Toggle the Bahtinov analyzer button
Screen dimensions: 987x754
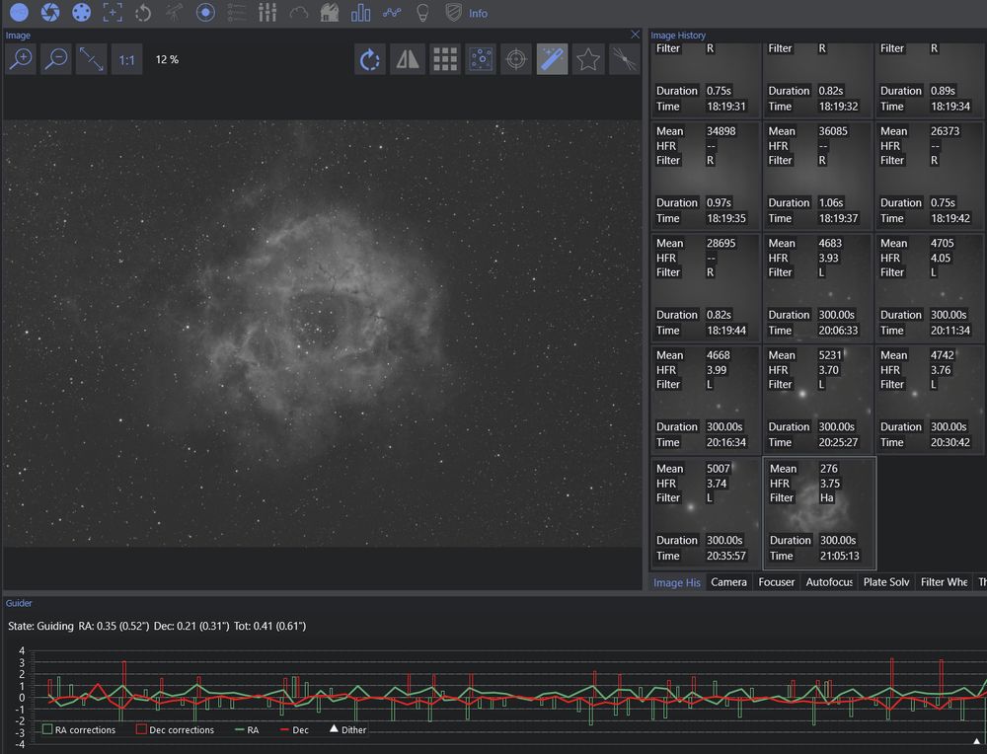tap(624, 59)
